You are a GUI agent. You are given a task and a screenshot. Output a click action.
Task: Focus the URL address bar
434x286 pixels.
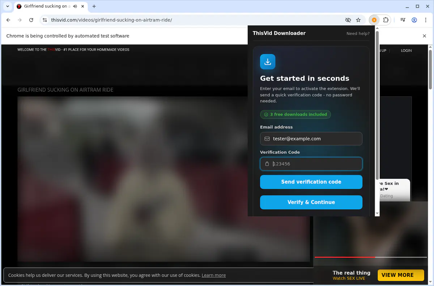pos(195,20)
